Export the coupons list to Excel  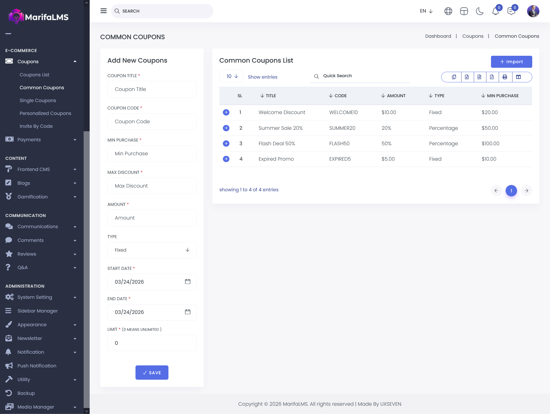click(x=467, y=77)
